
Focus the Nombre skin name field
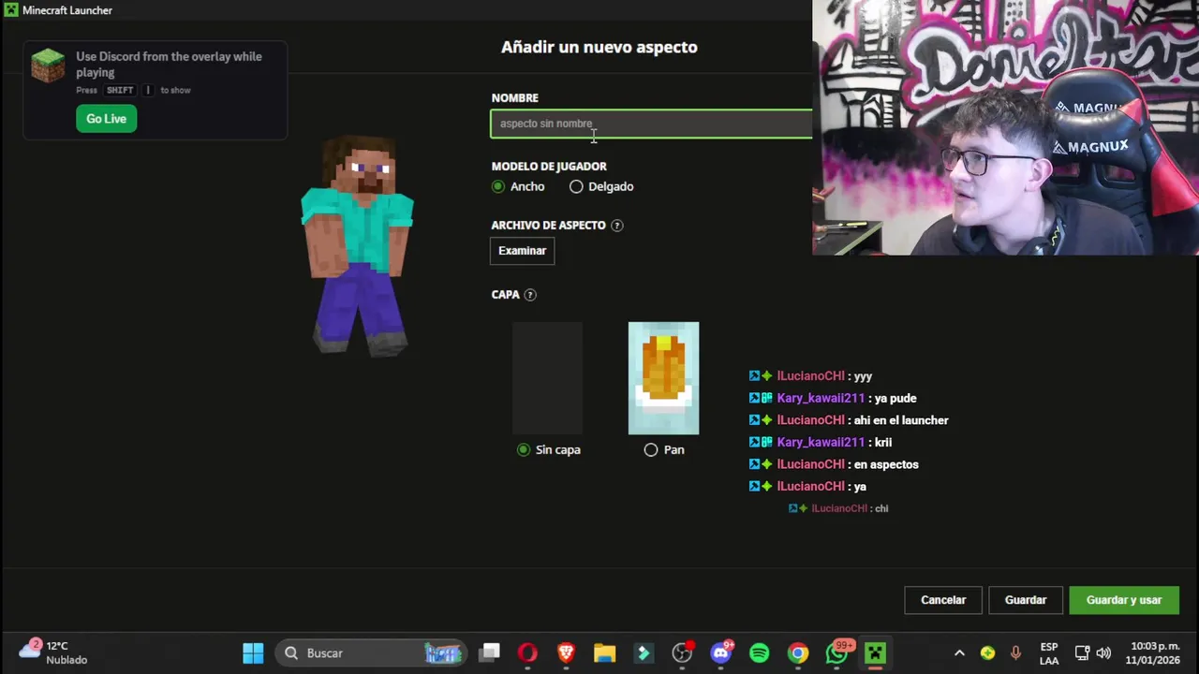[x=651, y=124]
